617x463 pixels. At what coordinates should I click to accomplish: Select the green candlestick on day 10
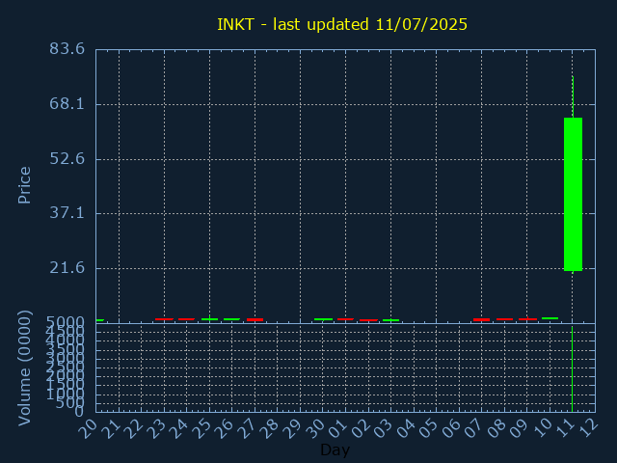click(550, 317)
